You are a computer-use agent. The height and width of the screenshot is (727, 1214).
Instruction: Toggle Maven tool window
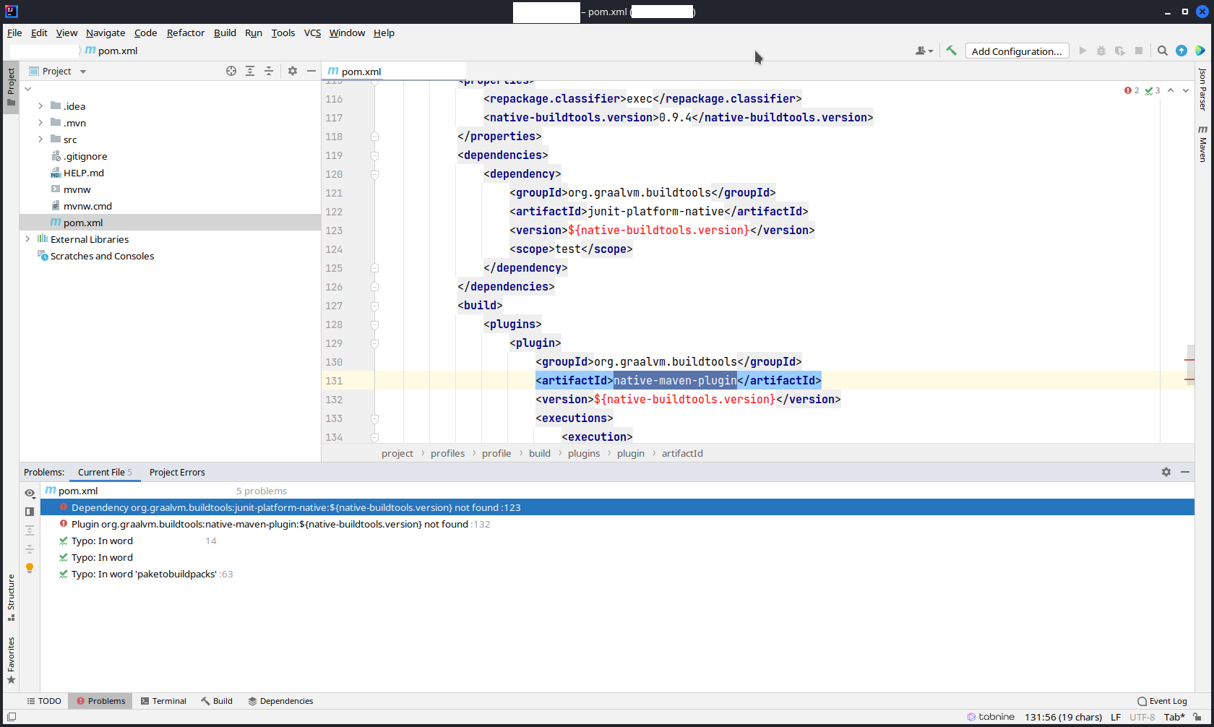point(1202,143)
